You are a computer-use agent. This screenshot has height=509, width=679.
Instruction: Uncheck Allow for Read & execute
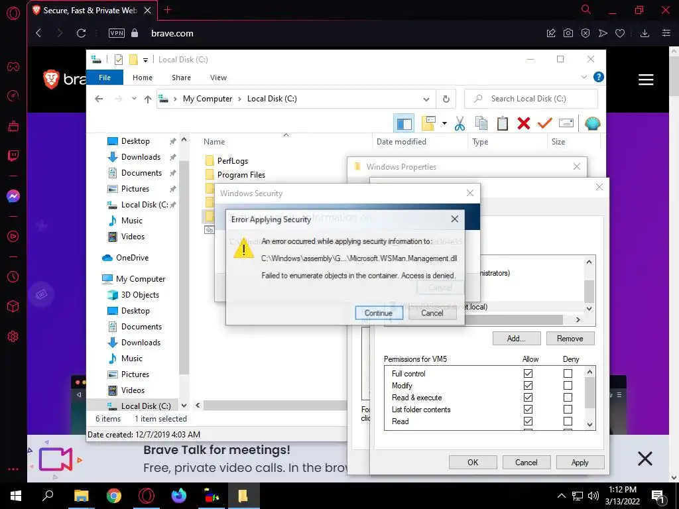[528, 398]
